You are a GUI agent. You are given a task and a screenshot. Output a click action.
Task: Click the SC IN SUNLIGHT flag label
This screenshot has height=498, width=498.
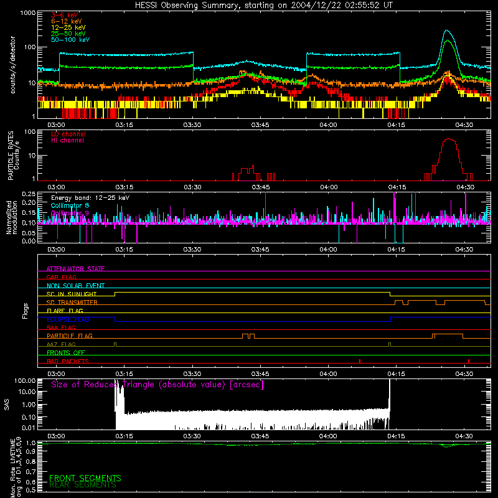[71, 294]
